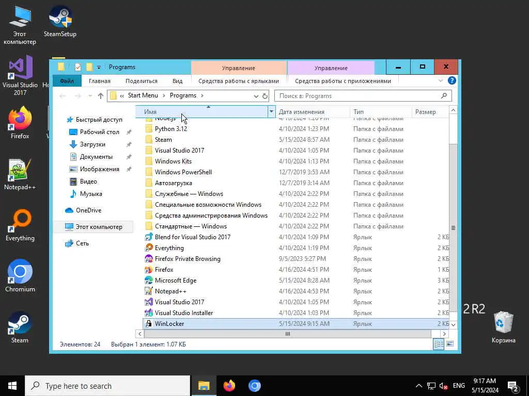Select the Microsoft Edge shortcut

[x=170, y=280]
